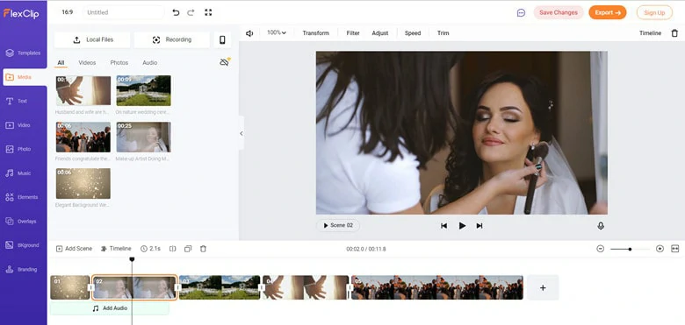Duplicate the selected scene
Image resolution: width=685 pixels, height=325 pixels.
coord(188,249)
